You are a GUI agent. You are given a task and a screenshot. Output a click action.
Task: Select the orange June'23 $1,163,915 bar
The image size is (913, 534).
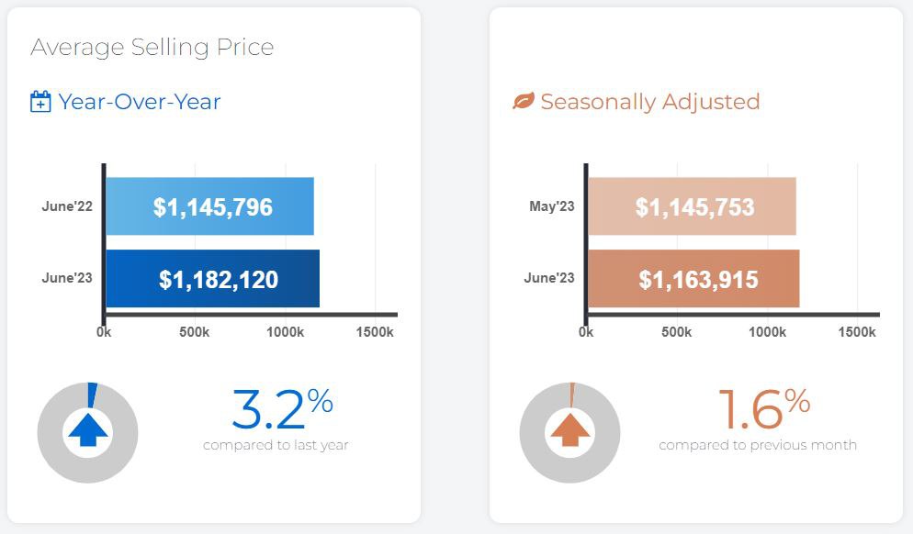click(x=694, y=279)
